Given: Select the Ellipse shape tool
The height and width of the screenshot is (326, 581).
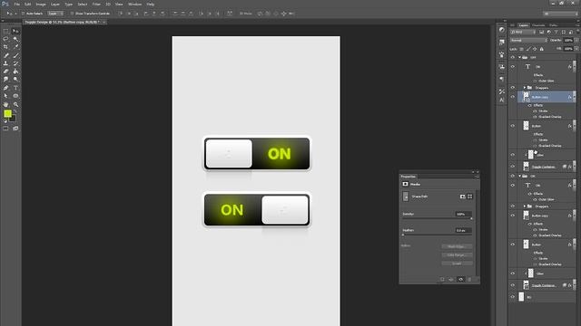Looking at the screenshot, I should click(15, 96).
